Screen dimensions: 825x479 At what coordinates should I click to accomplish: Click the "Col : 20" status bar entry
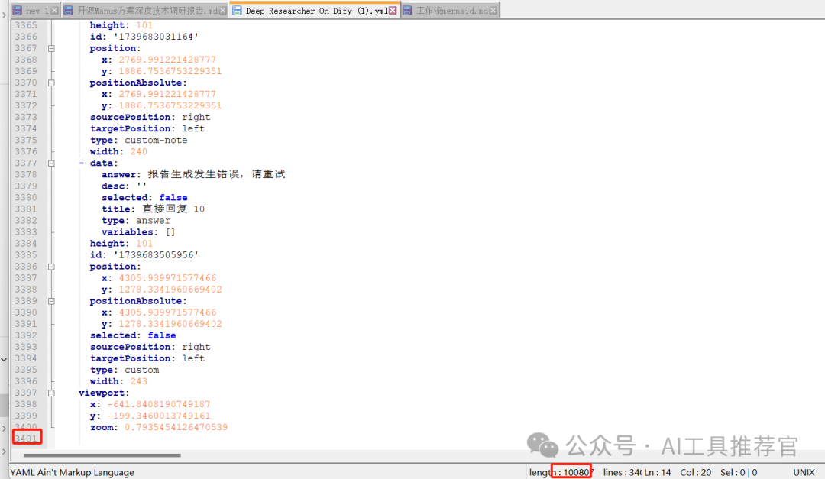tap(696, 472)
